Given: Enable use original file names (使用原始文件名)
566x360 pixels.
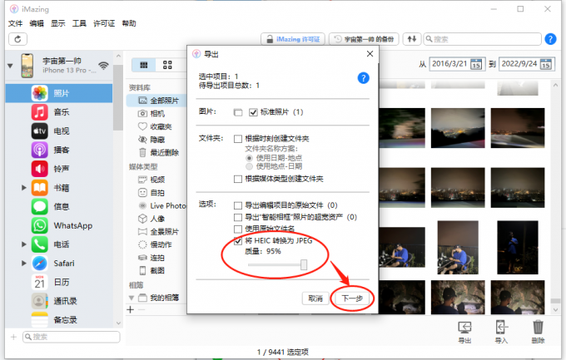Looking at the screenshot, I should pyautogui.click(x=238, y=229).
